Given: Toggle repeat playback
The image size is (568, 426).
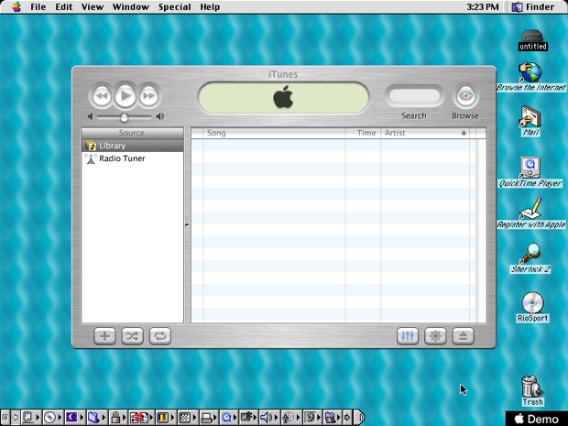Looking at the screenshot, I should tap(160, 336).
